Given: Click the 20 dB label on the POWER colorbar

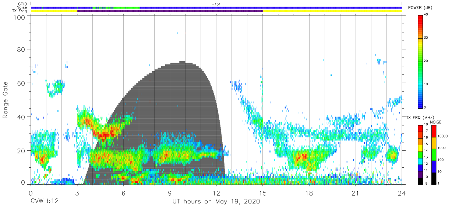Looking at the screenshot, I should pos(426,61).
